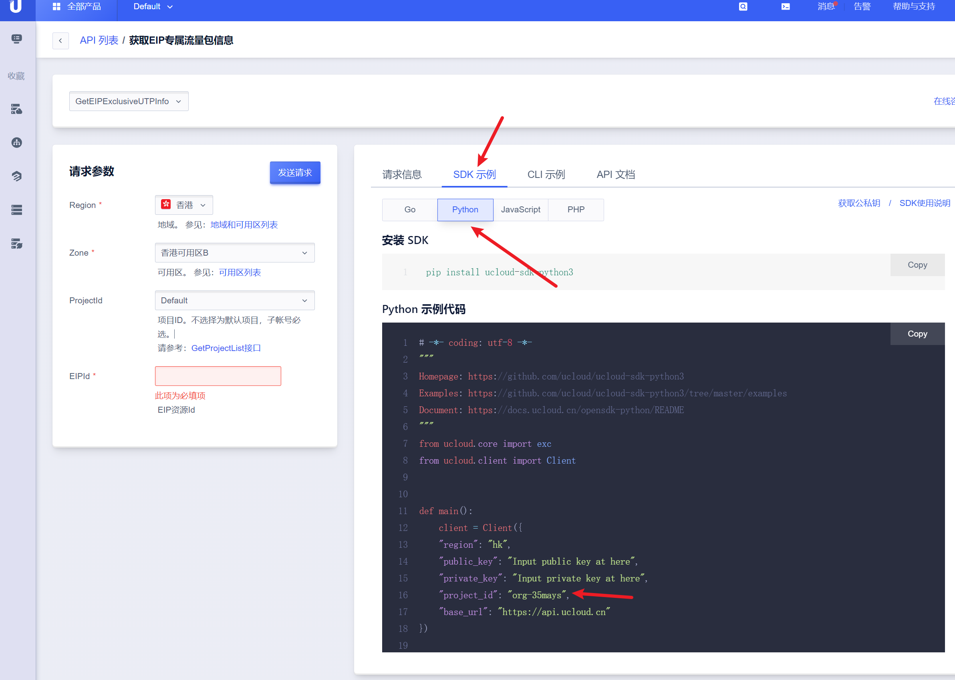This screenshot has height=680, width=955.
Task: Open the network topology sidebar icon
Action: click(x=17, y=143)
